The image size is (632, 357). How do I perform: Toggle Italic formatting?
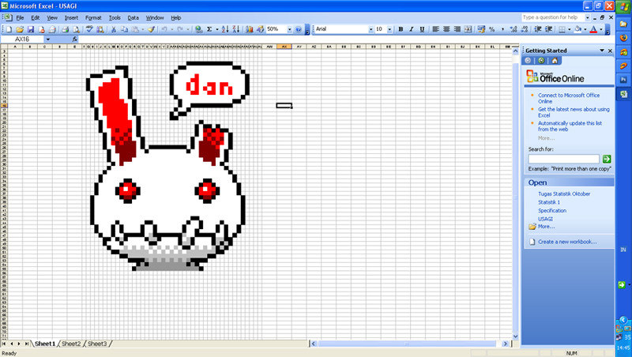point(411,29)
